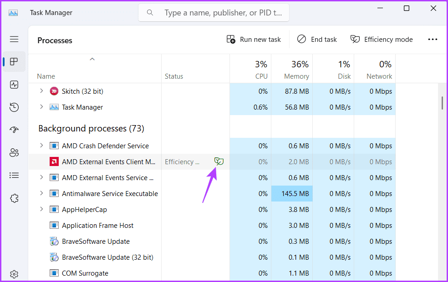Screen dimensions: 448x282
Task: Select the Background processes (73) header
Action: (91, 128)
